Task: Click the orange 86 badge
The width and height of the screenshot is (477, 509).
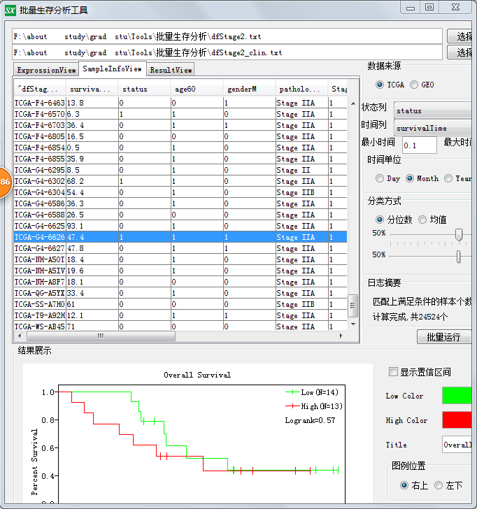Action: (x=4, y=182)
